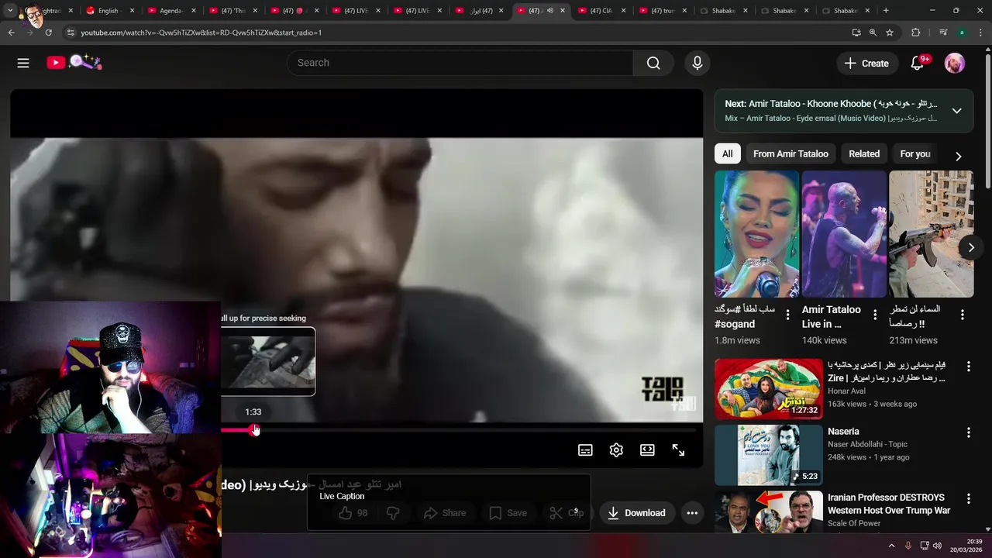
Task: Focus the YouTube search field
Action: tap(460, 63)
